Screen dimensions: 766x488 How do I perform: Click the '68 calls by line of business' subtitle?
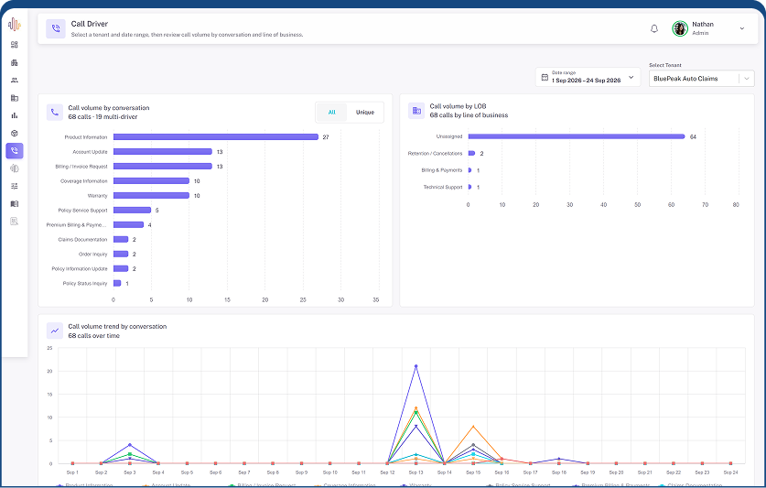pos(469,115)
